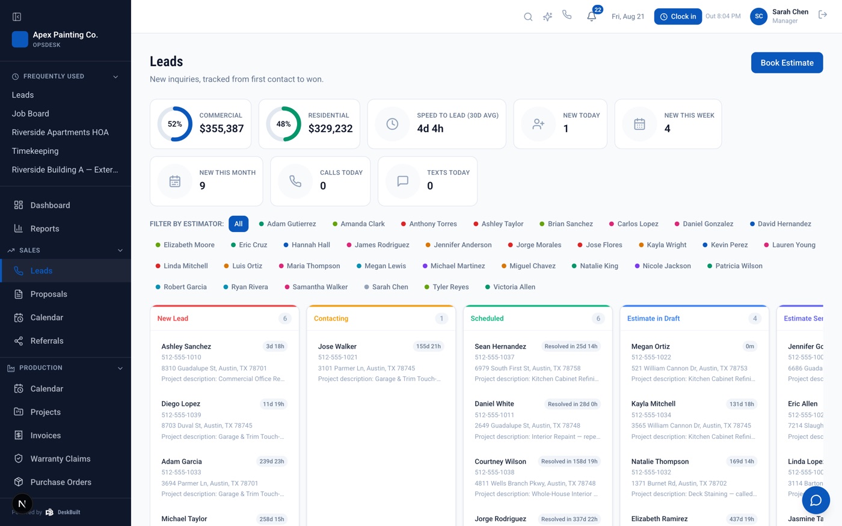Screen dimensions: 842x526
Task: Open the AI sparkle assistant icon
Action: pyautogui.click(x=547, y=17)
